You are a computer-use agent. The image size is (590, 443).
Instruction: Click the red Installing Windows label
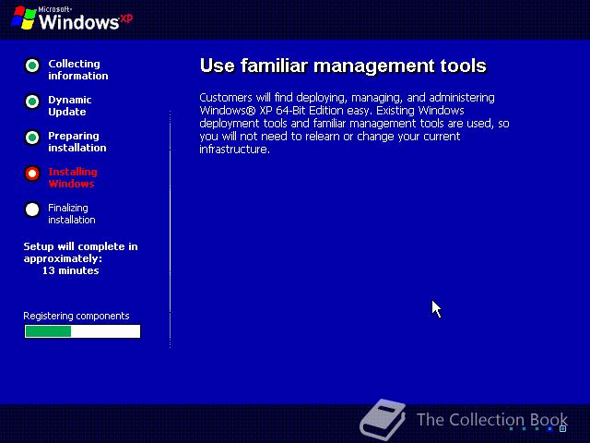(x=73, y=178)
